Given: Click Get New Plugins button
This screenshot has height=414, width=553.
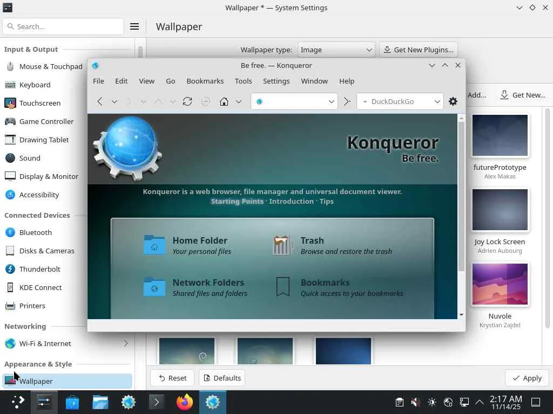Looking at the screenshot, I should click(x=419, y=50).
